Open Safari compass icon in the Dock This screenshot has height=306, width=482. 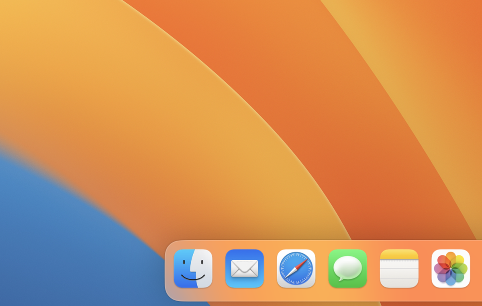tap(296, 269)
